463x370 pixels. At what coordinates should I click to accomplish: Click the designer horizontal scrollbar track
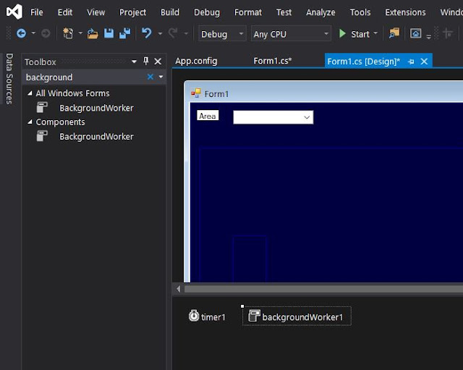[323, 289]
